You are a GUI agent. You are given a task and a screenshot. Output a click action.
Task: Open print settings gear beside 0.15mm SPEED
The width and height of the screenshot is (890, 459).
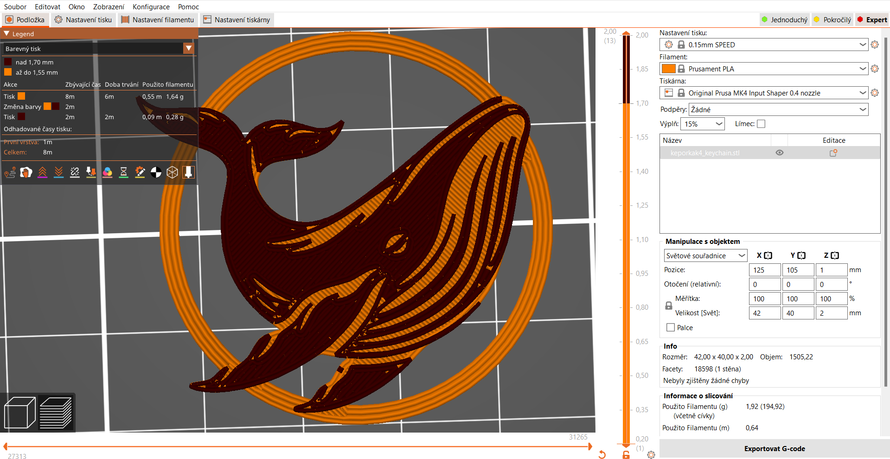click(875, 45)
